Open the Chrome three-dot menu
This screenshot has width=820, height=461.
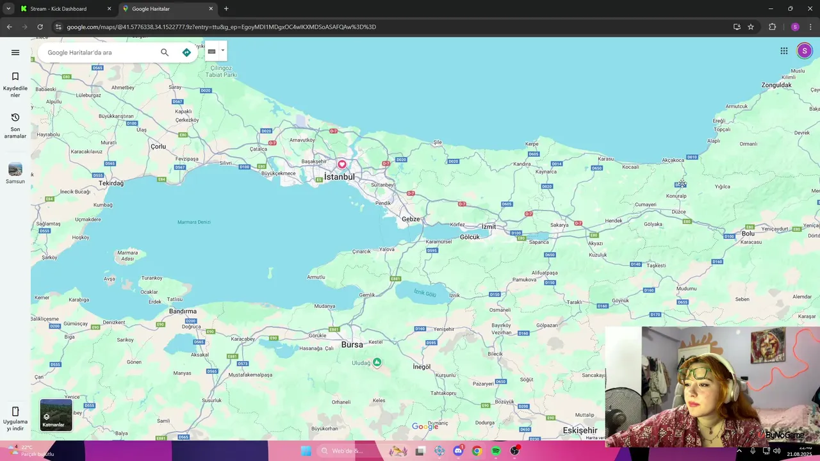pyautogui.click(x=811, y=27)
